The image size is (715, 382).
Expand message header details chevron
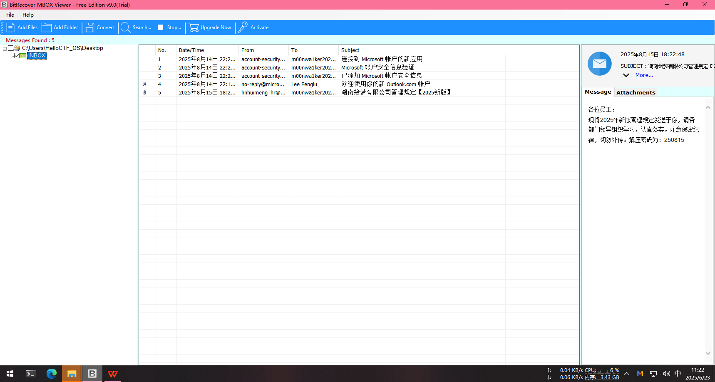[626, 75]
